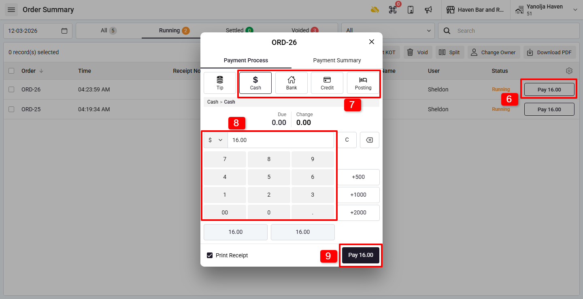Click the +500 quick amount
This screenshot has height=299, width=583.
tap(358, 177)
